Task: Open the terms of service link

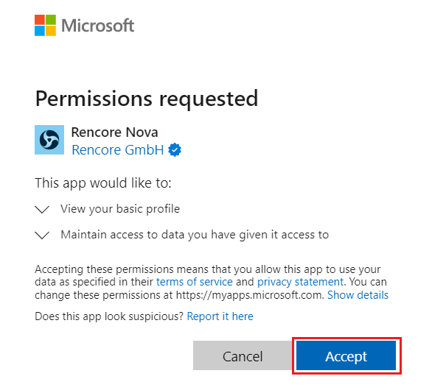Action: point(195,282)
